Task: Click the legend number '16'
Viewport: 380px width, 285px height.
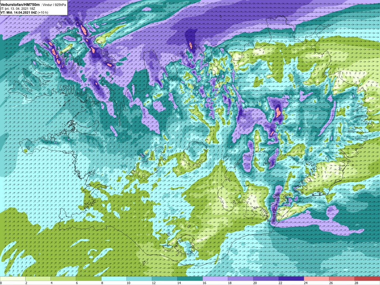Action: [205, 283]
